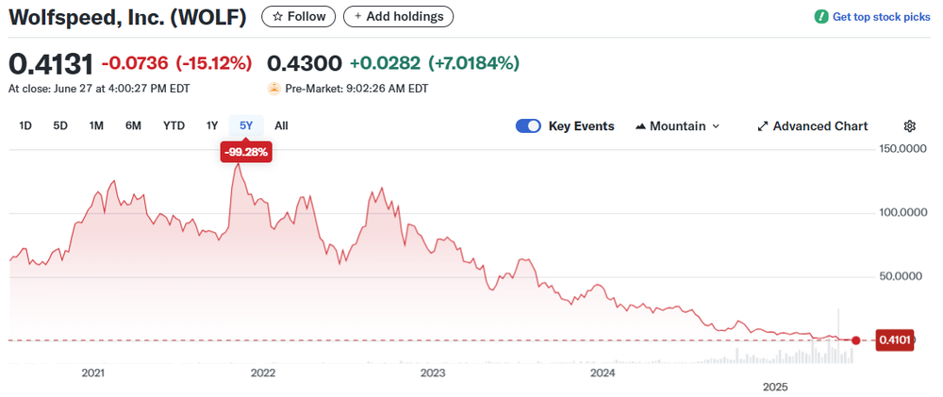Switch chart to YTD range
This screenshot has width=943, height=397.
pyautogui.click(x=174, y=125)
